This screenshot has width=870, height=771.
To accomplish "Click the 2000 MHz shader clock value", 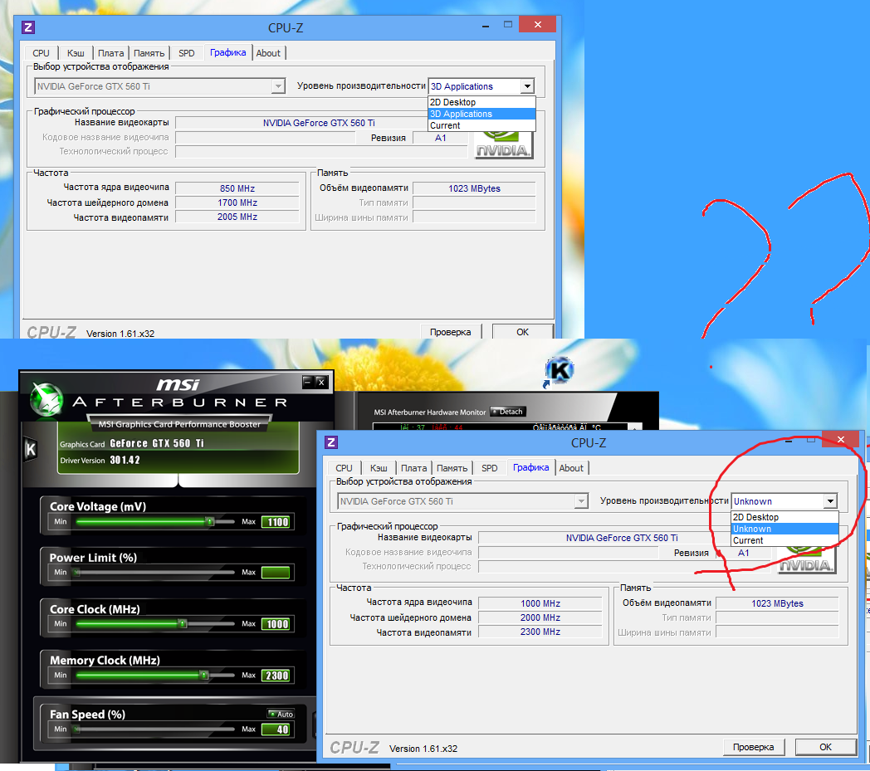I will tap(540, 618).
